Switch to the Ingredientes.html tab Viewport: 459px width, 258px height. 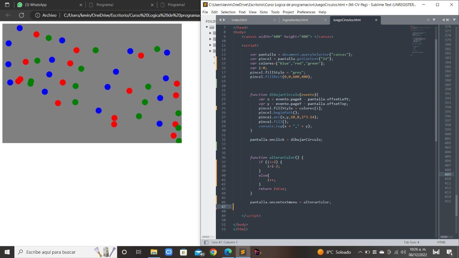295,20
